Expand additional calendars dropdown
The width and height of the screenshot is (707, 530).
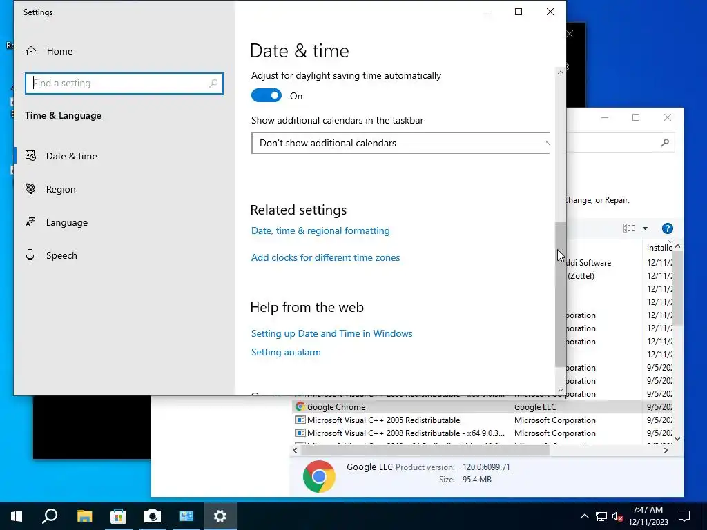400,143
